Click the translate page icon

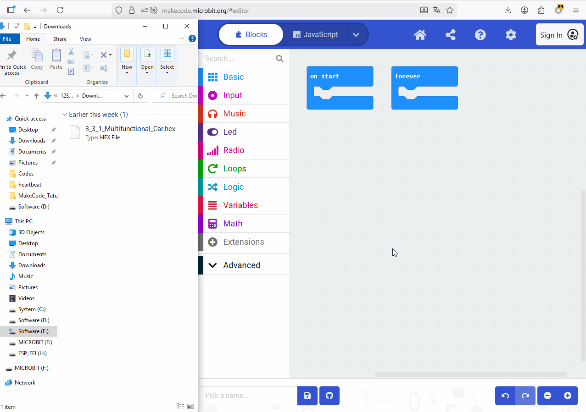point(437,10)
